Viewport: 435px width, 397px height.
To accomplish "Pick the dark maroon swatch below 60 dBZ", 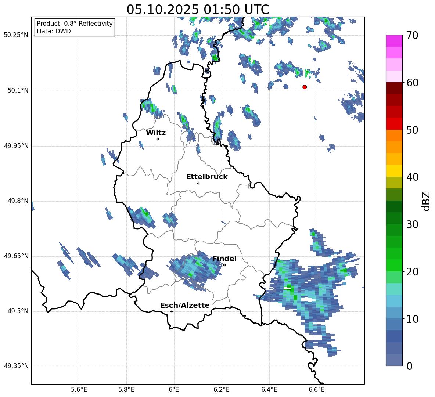I will (x=394, y=88).
